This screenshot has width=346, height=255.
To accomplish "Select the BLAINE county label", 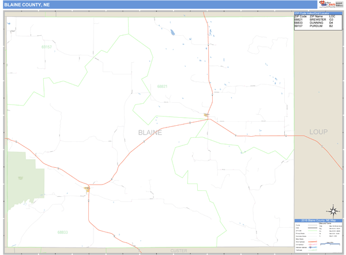I will click(x=150, y=133).
